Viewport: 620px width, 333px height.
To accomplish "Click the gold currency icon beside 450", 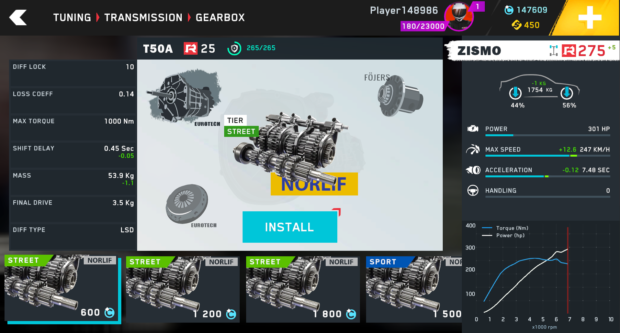I will (516, 25).
